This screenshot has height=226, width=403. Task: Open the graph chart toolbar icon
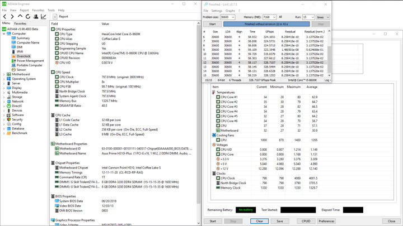(x=44, y=17)
